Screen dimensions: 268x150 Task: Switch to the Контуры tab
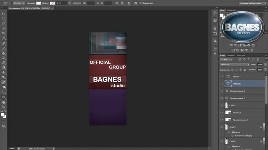click(x=241, y=55)
